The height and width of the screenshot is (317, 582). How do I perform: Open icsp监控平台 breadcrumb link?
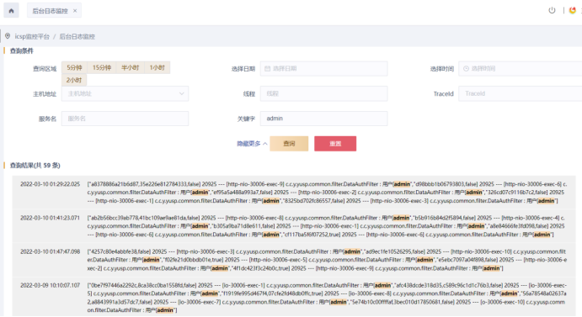pyautogui.click(x=32, y=36)
